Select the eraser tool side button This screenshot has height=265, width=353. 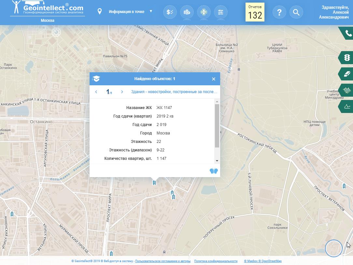[x=347, y=74]
